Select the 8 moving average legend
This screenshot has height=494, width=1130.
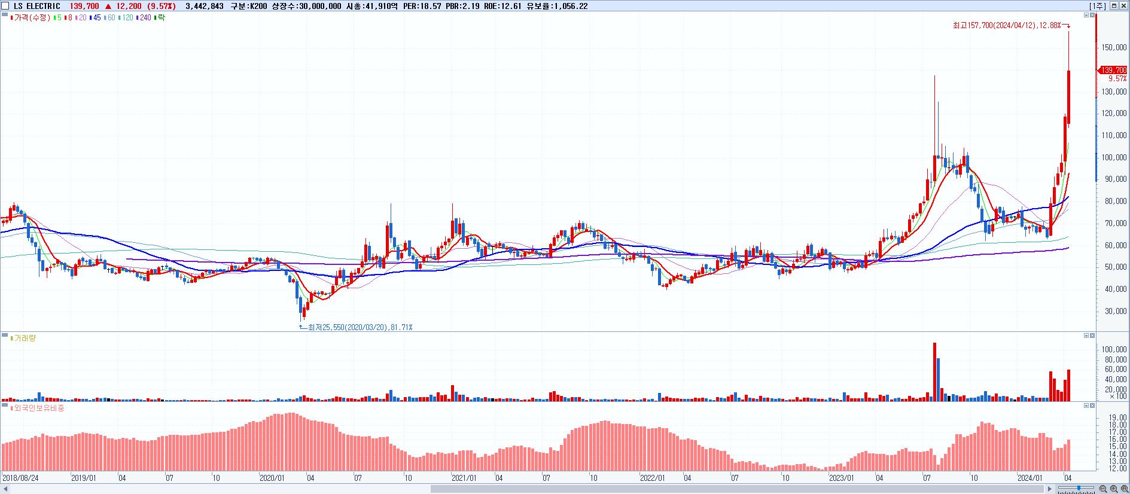(x=68, y=18)
